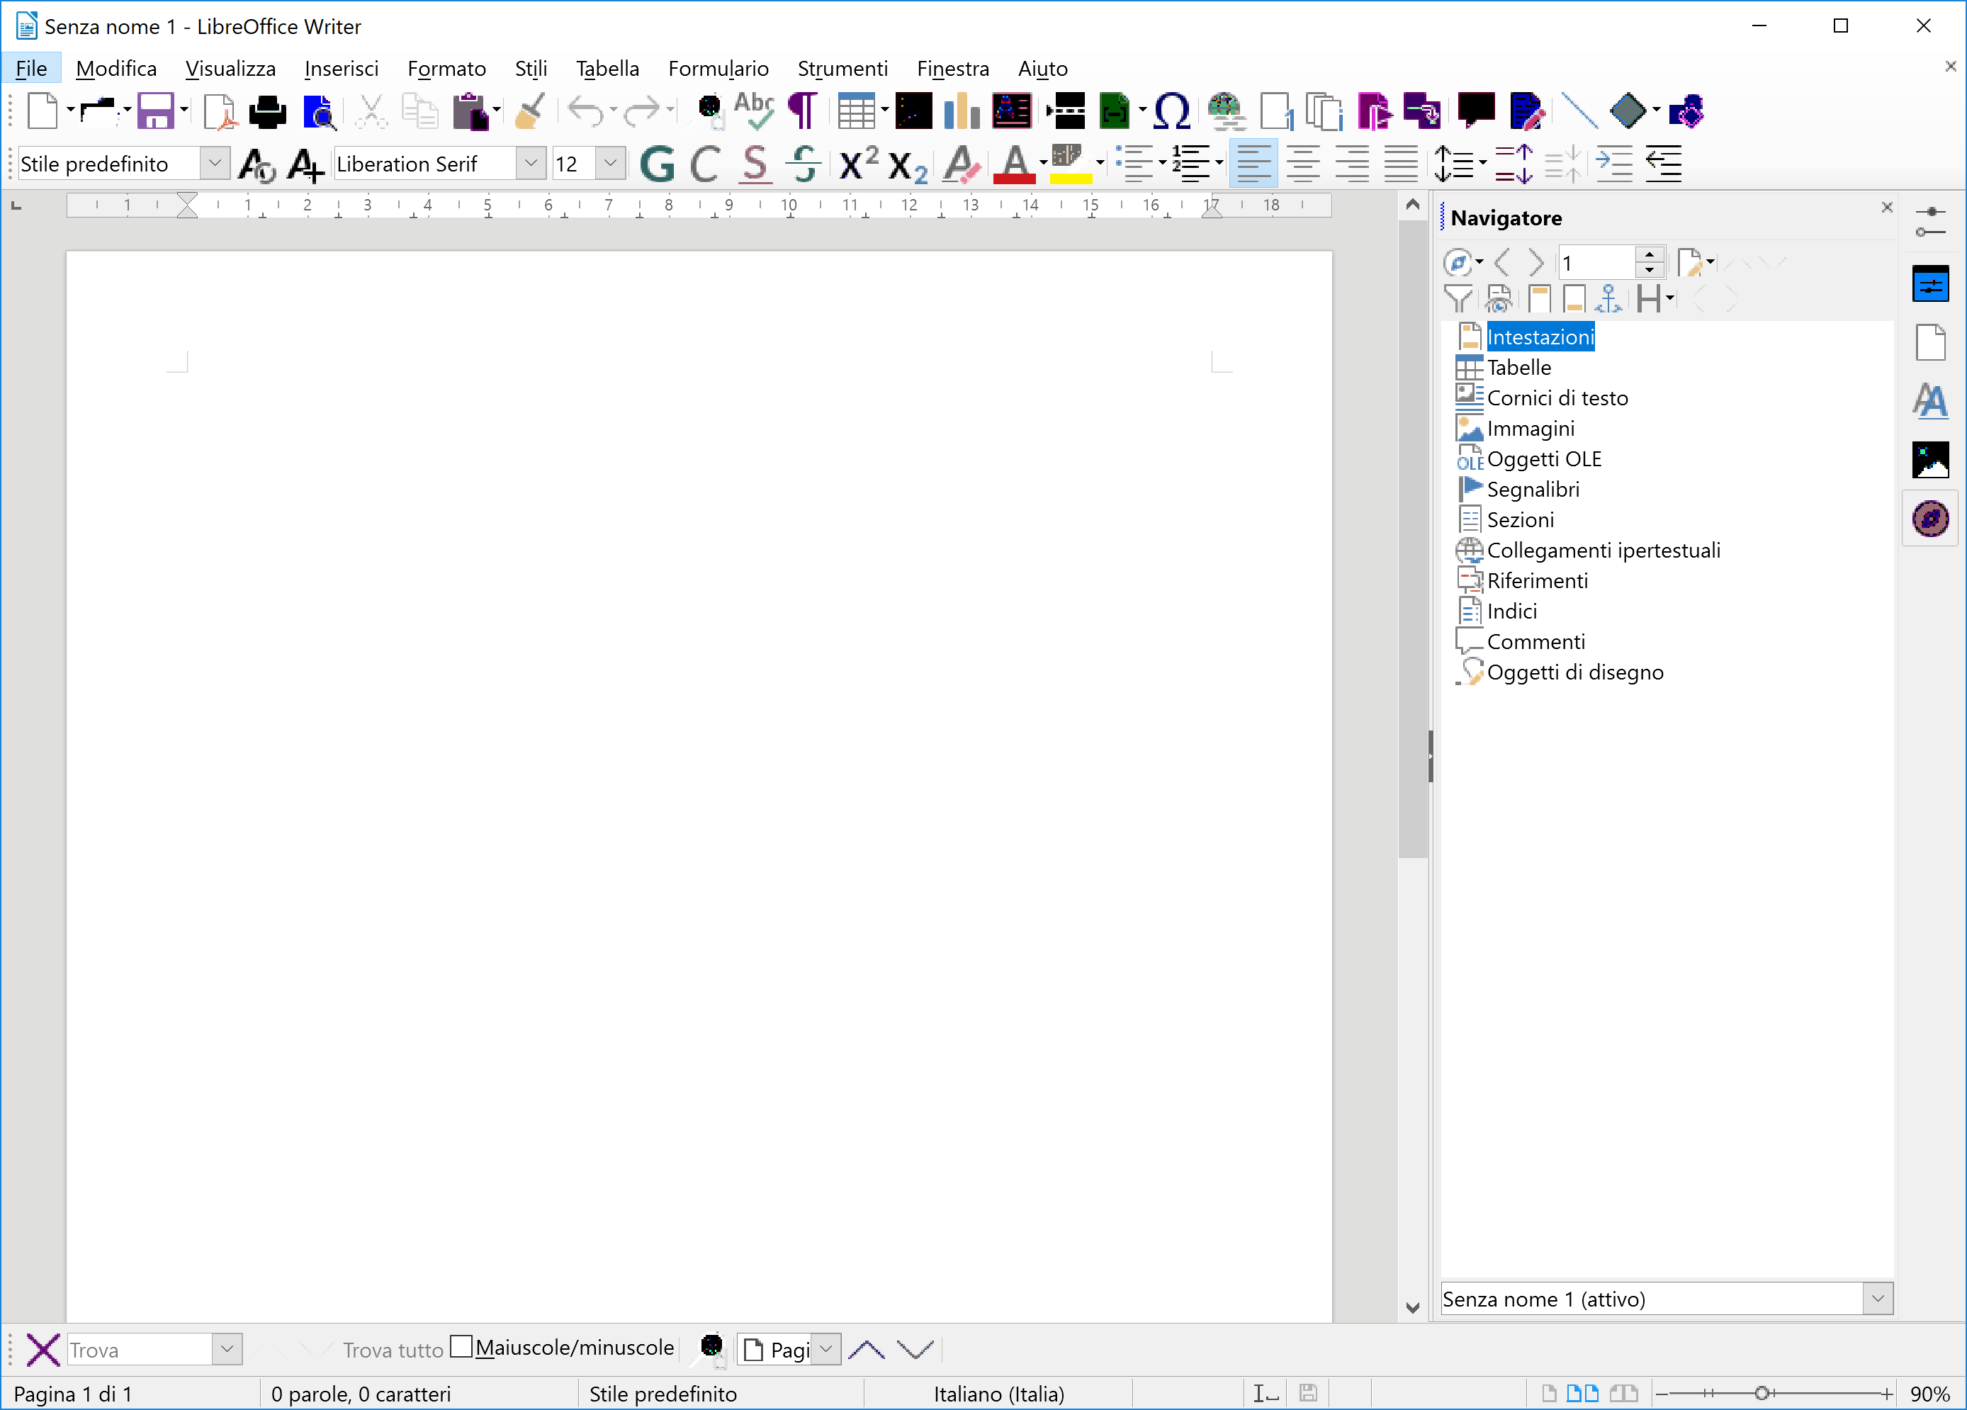Click the Print icon in toolbar
Image resolution: width=1967 pixels, height=1410 pixels.
tap(267, 111)
